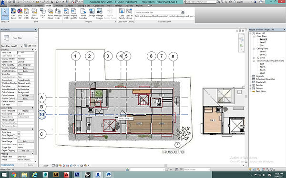Click the View Scale input field
Screen dimensions: 286x178
tap(26, 53)
